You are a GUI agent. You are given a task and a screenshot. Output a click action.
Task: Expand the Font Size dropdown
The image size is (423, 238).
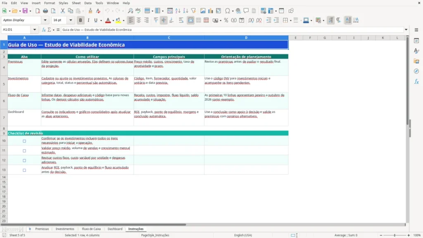tap(71, 20)
